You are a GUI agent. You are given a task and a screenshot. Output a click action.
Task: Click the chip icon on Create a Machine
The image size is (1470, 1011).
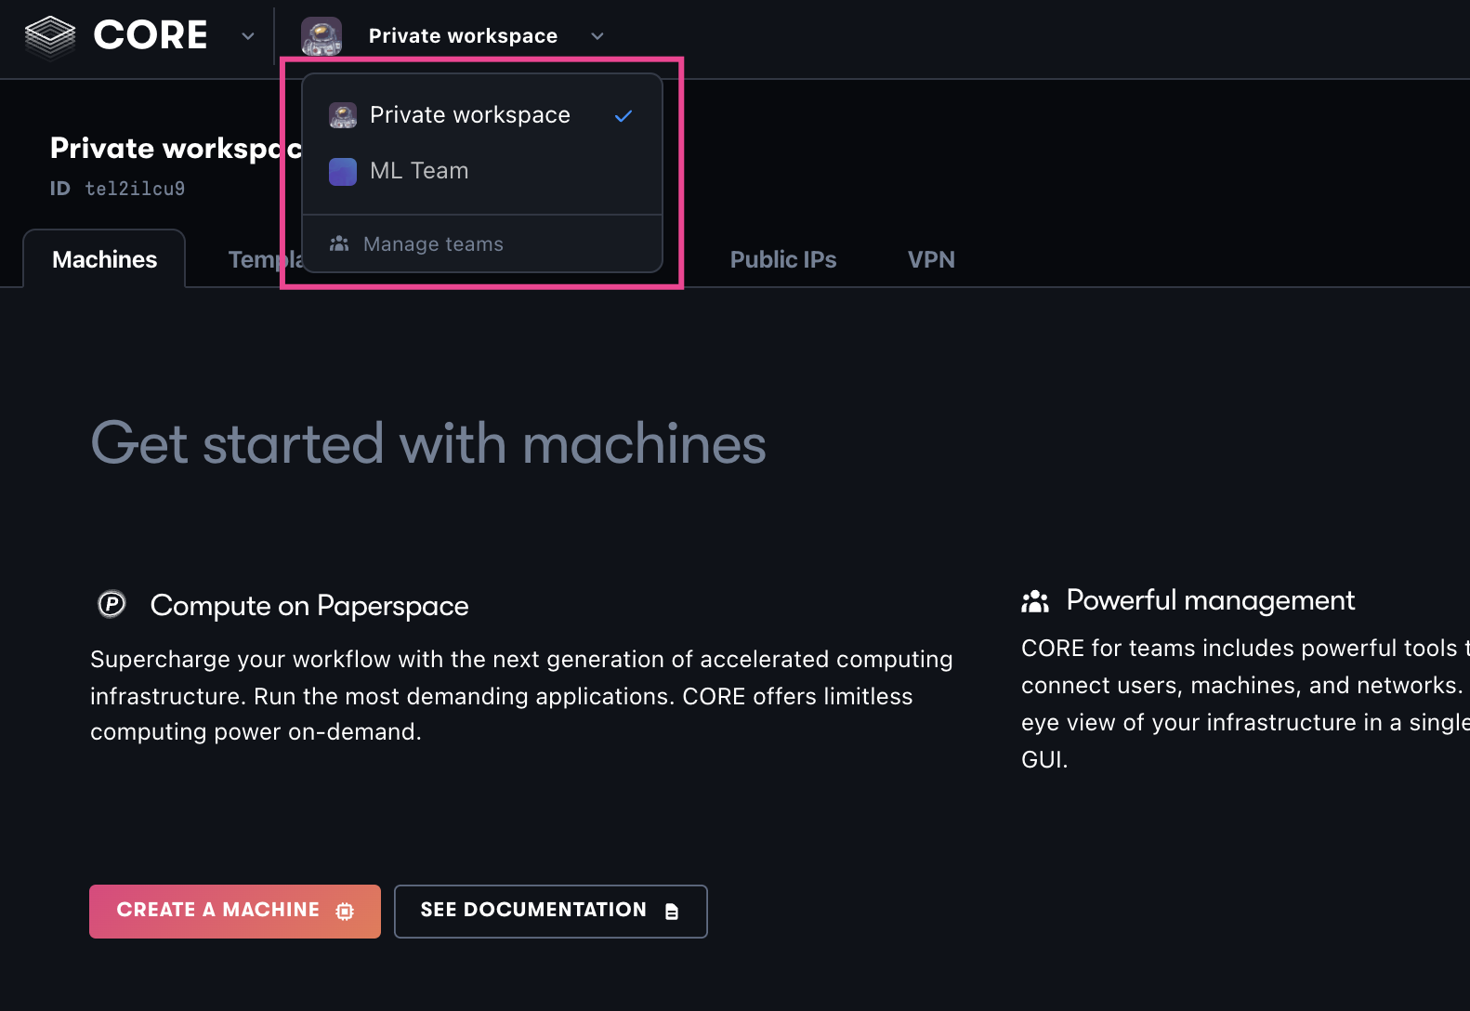coord(345,912)
